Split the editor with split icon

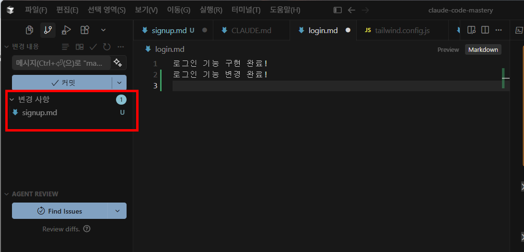[485, 30]
